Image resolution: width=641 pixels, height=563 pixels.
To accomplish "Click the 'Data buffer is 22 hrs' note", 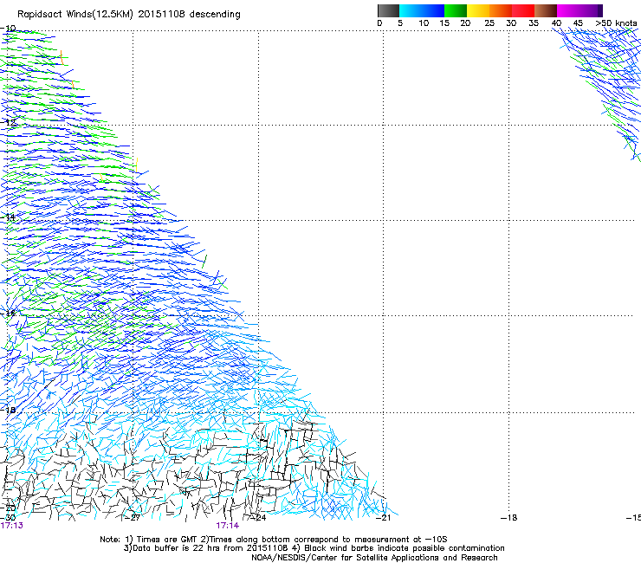I will pyautogui.click(x=314, y=548).
